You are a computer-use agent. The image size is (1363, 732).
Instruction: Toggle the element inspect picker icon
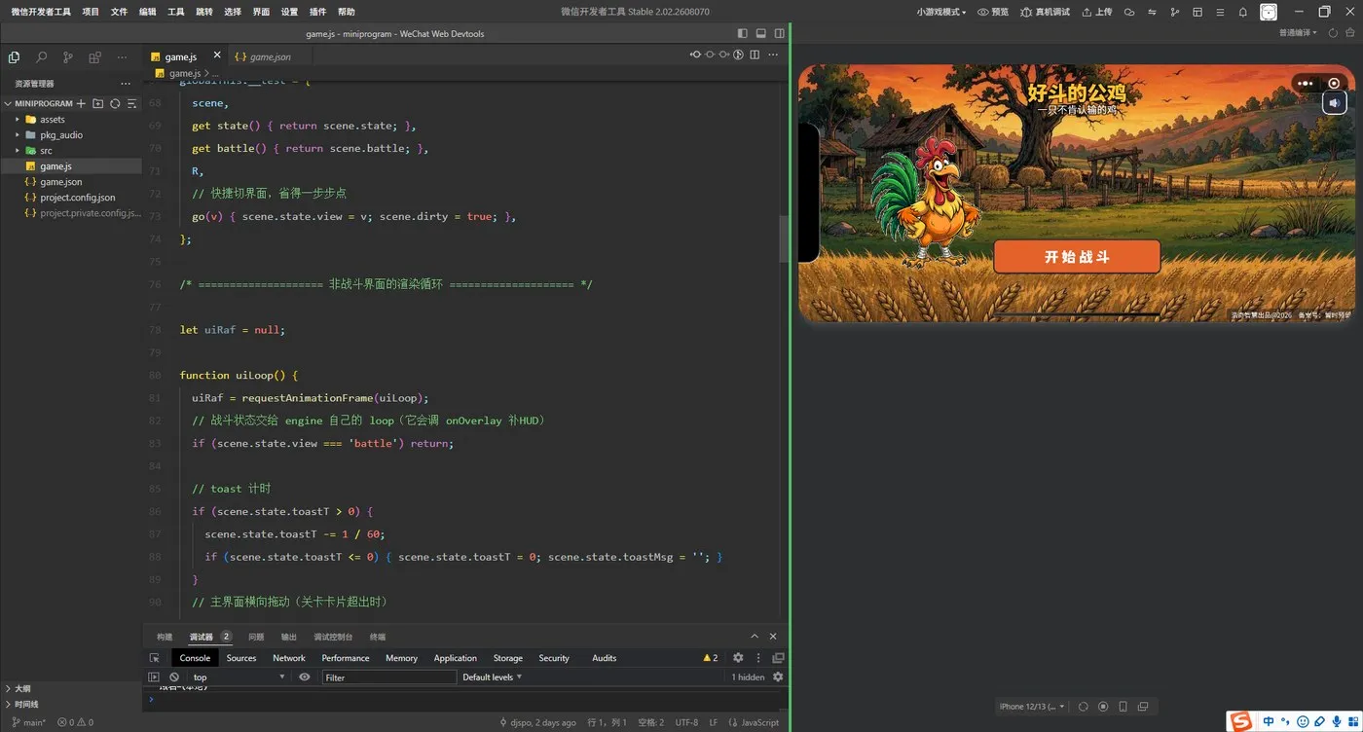(154, 658)
